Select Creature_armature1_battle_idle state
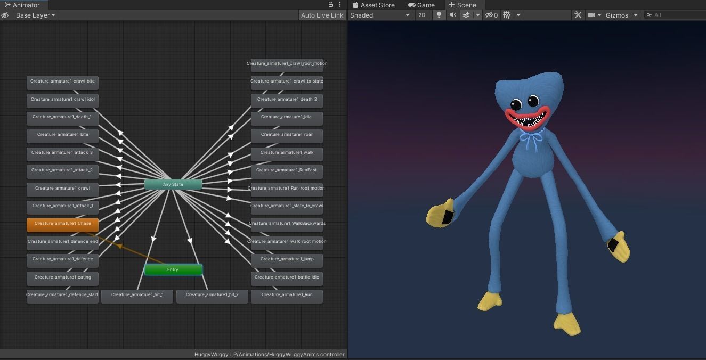Viewport: 706px width, 360px height. tap(287, 278)
